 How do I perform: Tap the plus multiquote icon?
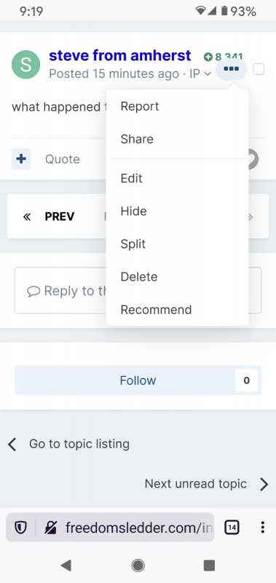(21, 159)
